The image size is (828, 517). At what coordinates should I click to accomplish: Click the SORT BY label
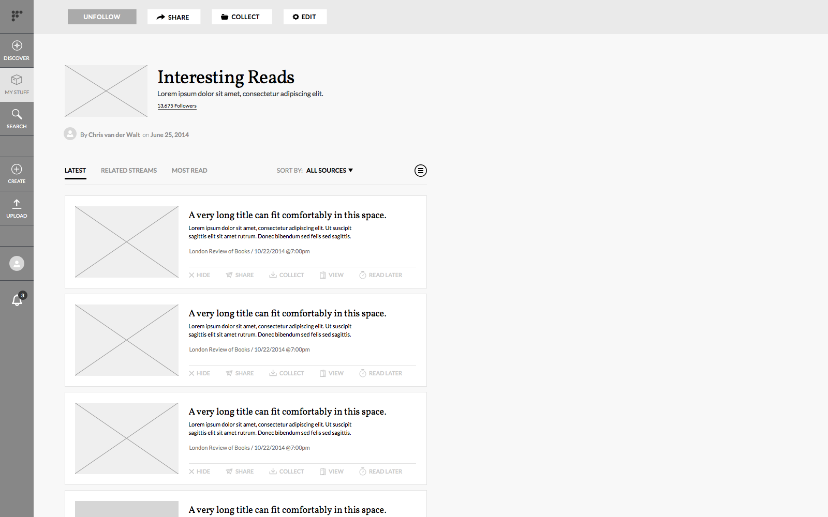tap(290, 171)
